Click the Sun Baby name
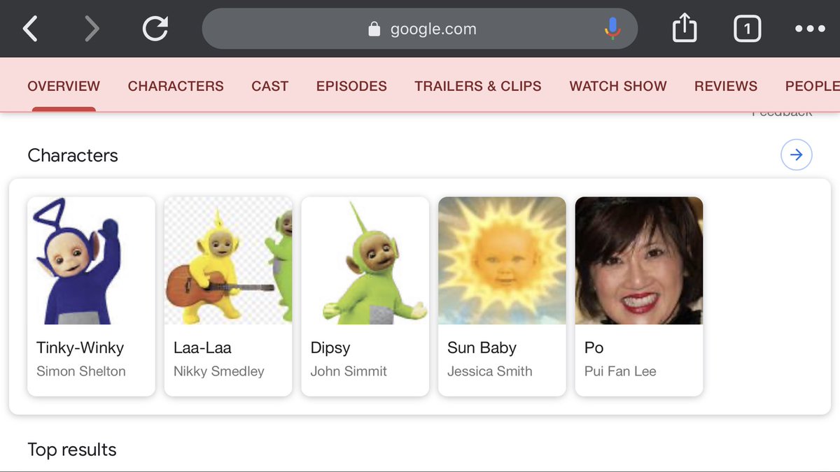Viewport: 840px width, 472px height. [482, 348]
